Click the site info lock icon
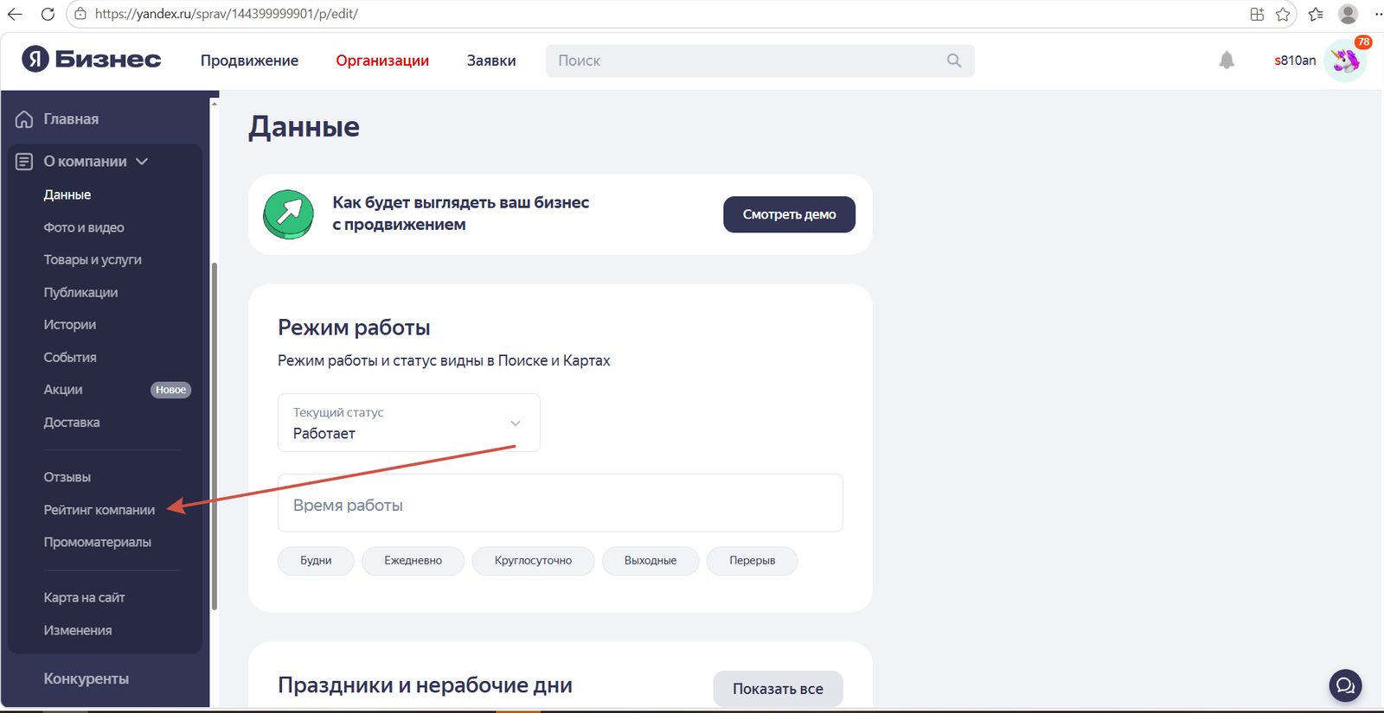Screen dimensions: 1384x713 coord(80,14)
